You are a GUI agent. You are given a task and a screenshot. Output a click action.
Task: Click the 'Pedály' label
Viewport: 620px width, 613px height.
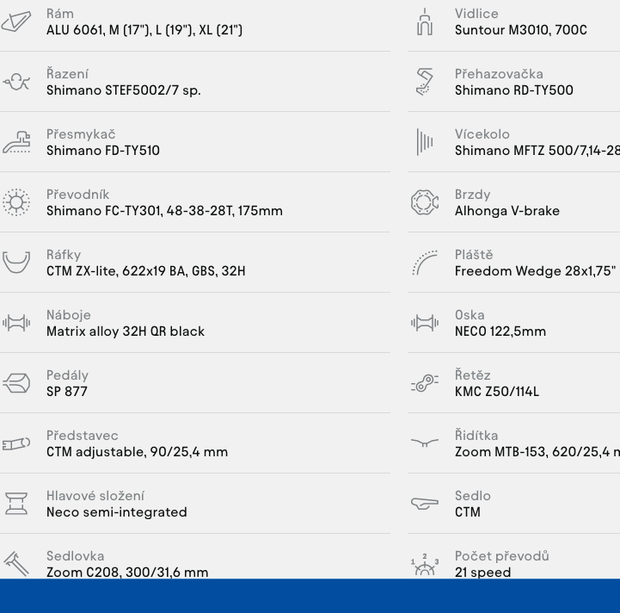[67, 375]
